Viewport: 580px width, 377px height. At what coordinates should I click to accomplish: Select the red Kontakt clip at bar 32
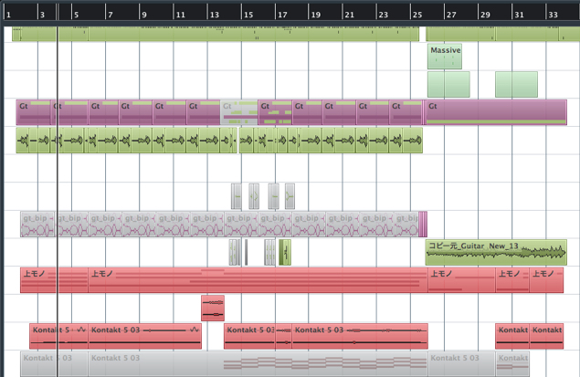(x=546, y=336)
